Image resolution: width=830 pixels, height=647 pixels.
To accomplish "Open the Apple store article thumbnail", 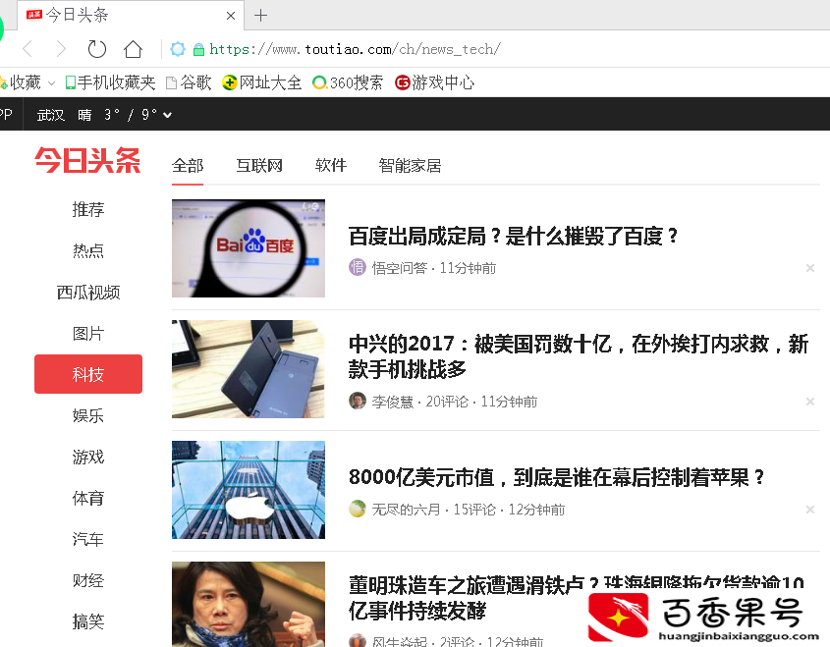I will [x=249, y=490].
